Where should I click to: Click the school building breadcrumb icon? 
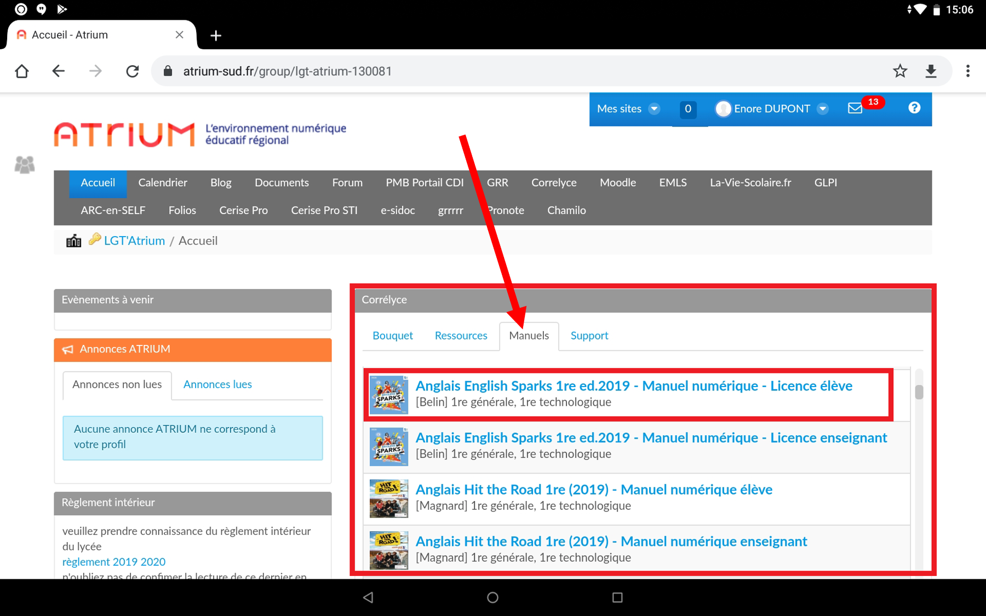point(73,241)
